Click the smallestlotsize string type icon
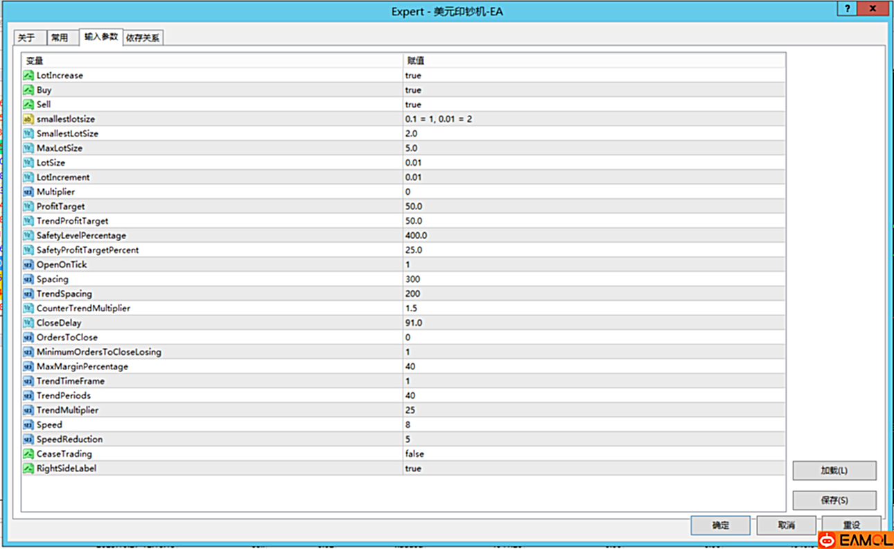 28,119
